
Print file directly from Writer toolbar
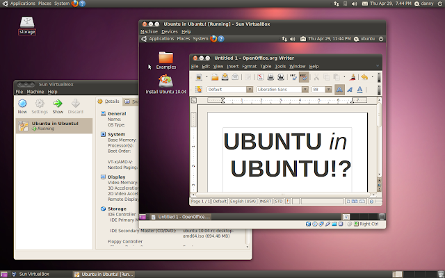coord(270,77)
